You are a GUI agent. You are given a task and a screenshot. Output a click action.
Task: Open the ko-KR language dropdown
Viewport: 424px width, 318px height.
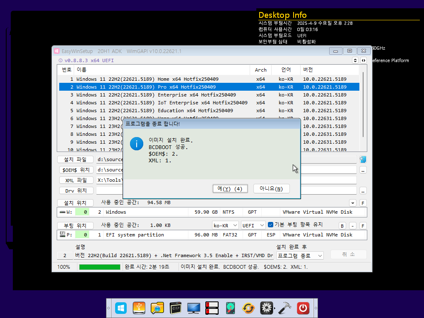225,225
